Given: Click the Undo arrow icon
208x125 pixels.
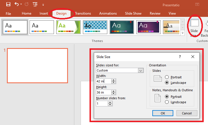Looking at the screenshot, I should click(x=17, y=4).
